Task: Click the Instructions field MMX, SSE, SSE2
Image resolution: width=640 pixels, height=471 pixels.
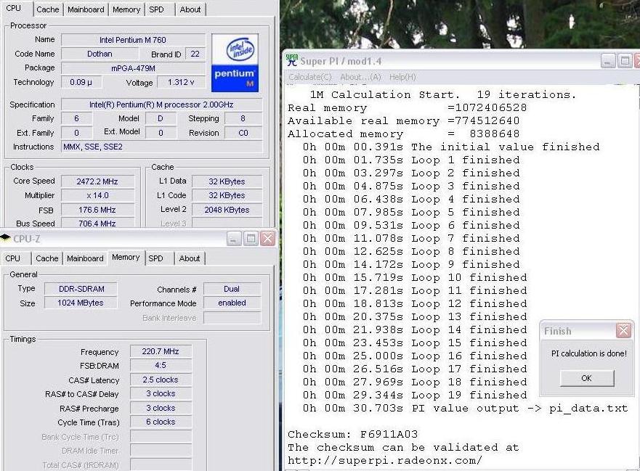Action: coord(161,147)
